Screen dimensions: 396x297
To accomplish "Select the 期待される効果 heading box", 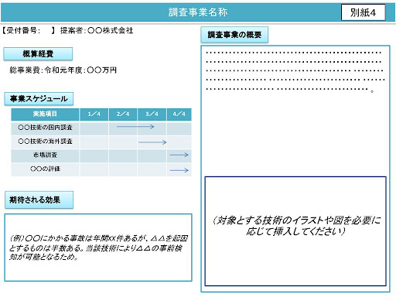I will pos(39,200).
